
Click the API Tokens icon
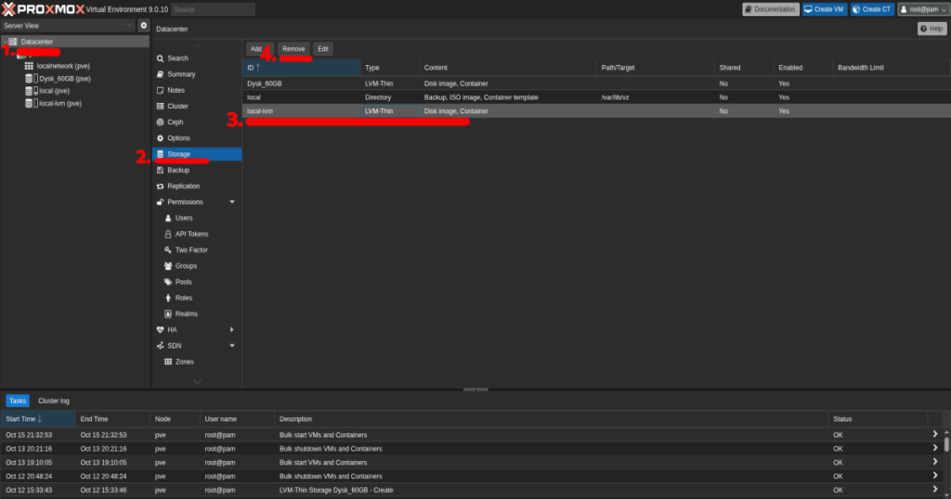(168, 234)
